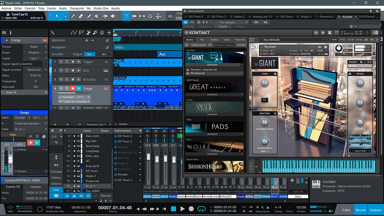Click the Library or Company search field
Image resolution: width=384 pixels, height=216 pixels.
click(225, 45)
